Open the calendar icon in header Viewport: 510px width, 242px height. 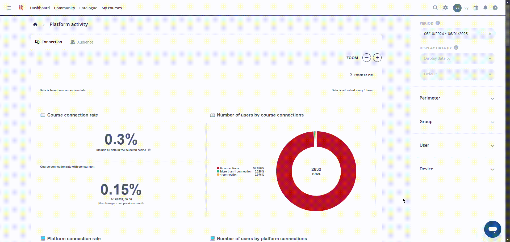pyautogui.click(x=476, y=8)
